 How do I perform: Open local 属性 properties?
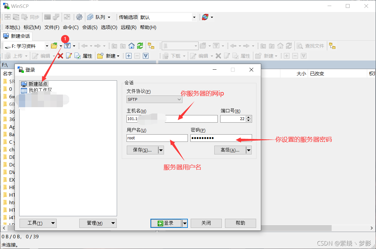[83, 56]
